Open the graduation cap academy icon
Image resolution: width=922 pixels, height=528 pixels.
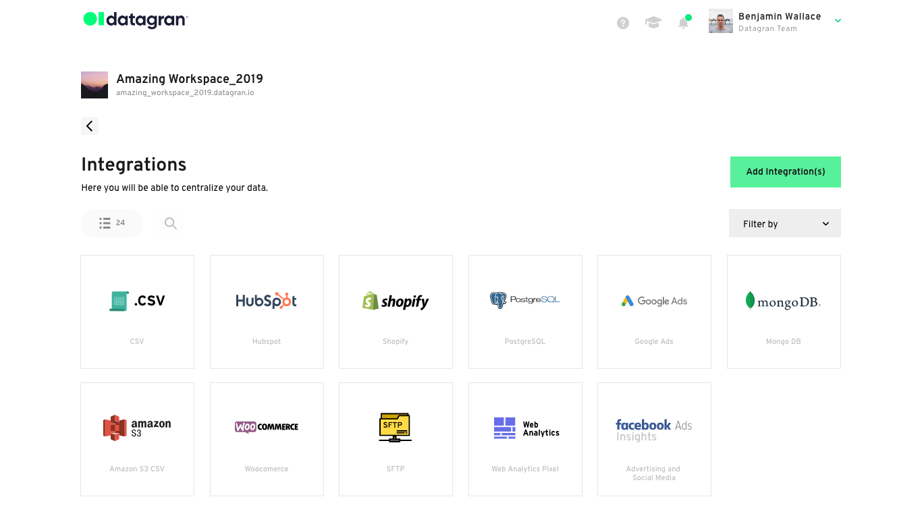click(x=653, y=23)
